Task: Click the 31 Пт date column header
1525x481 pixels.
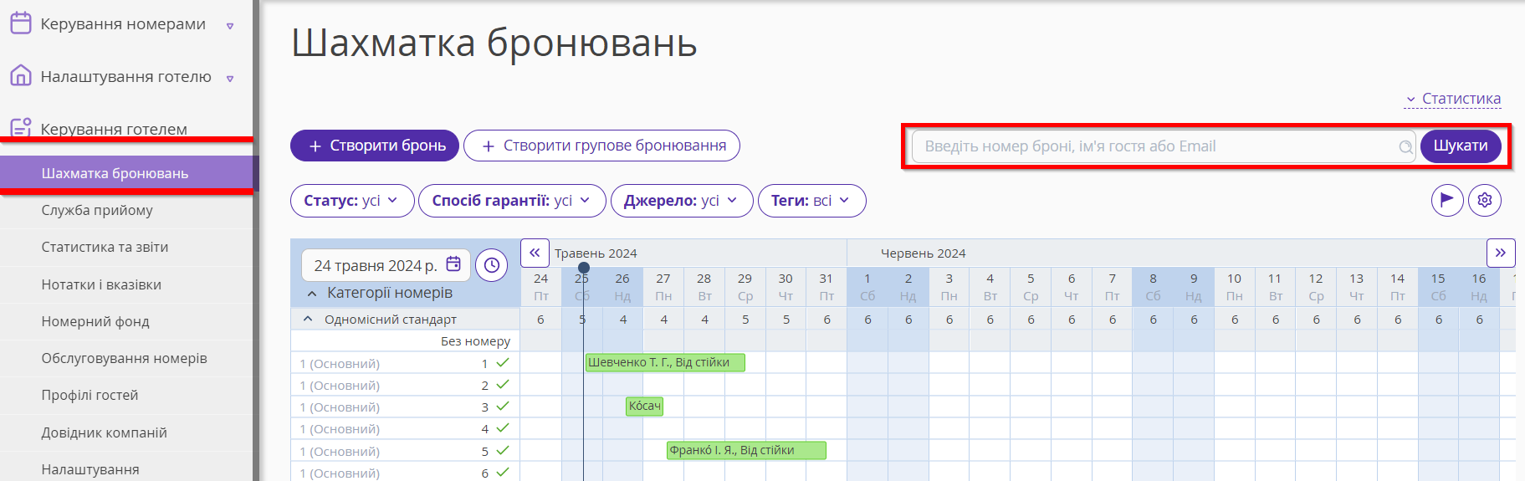Action: coord(826,287)
